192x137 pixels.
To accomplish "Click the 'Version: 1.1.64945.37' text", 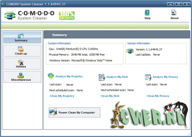I will coord(149,50).
